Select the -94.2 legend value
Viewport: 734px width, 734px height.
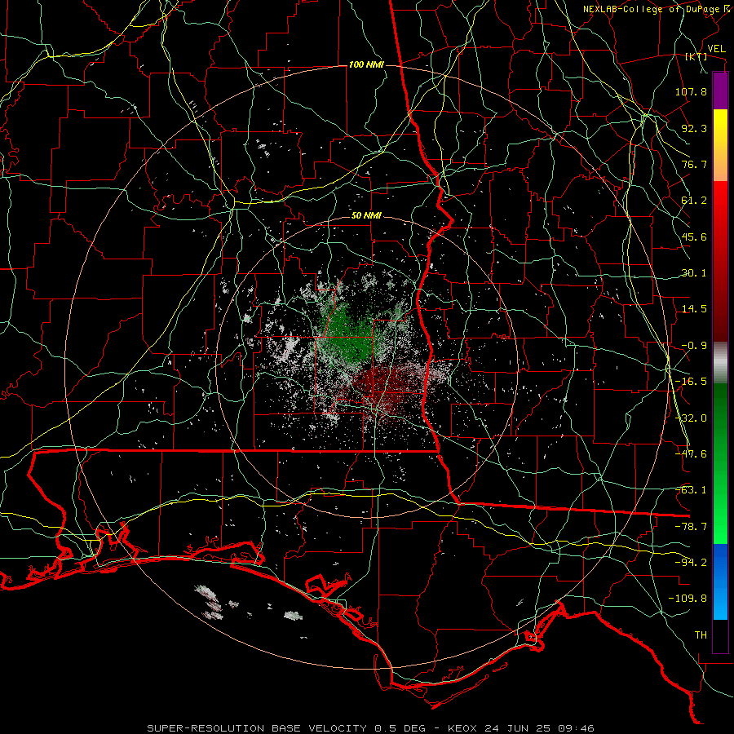(x=691, y=562)
